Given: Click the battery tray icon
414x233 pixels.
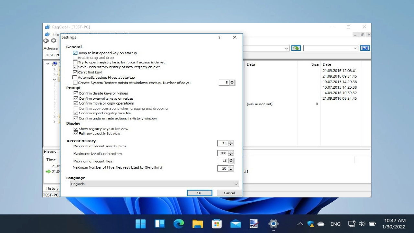Looking at the screenshot, I should coord(373,224).
